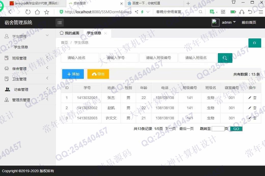Click the 请输入姓名 input field
This screenshot has width=265, height=176.
tap(80, 58)
